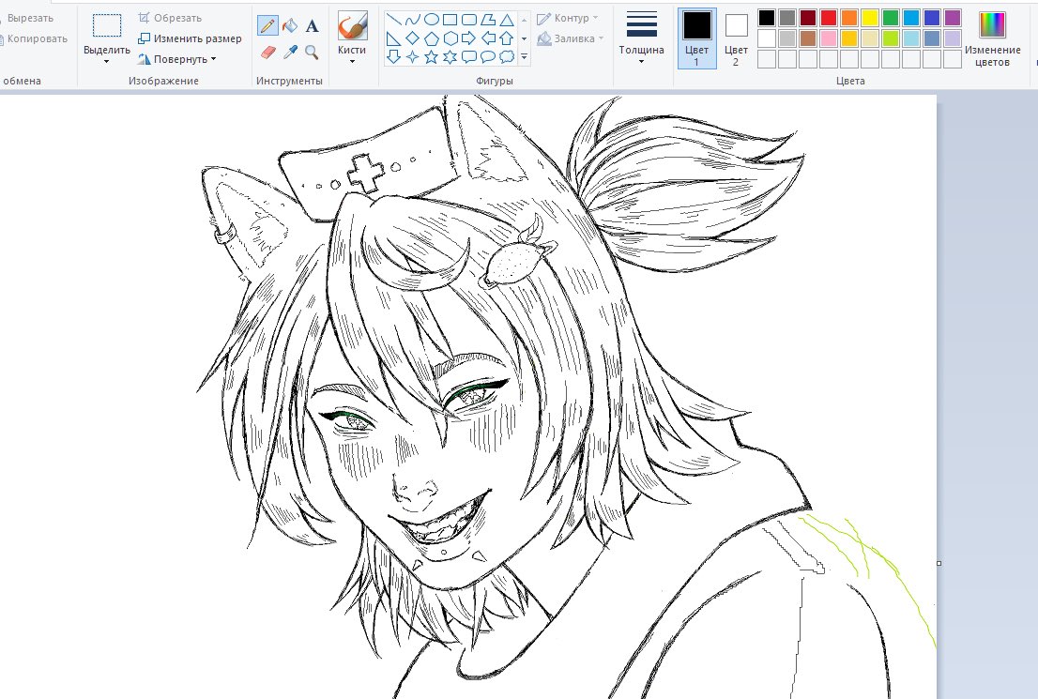
Task: Choose the Pentagon shape
Action: [x=431, y=38]
